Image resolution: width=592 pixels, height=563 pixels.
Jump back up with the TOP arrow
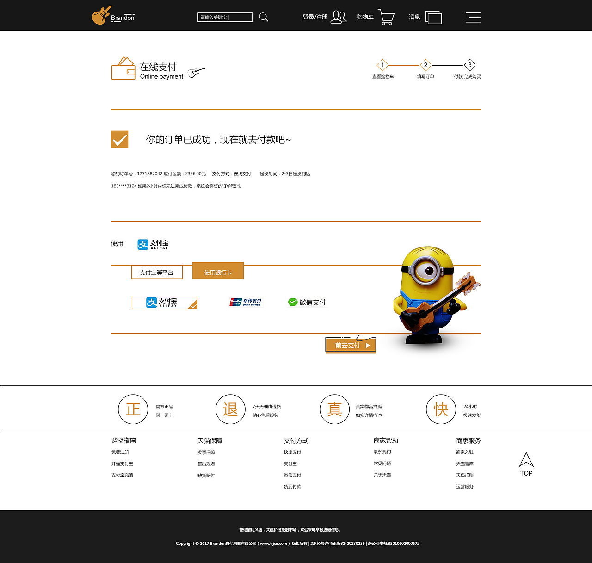526,464
